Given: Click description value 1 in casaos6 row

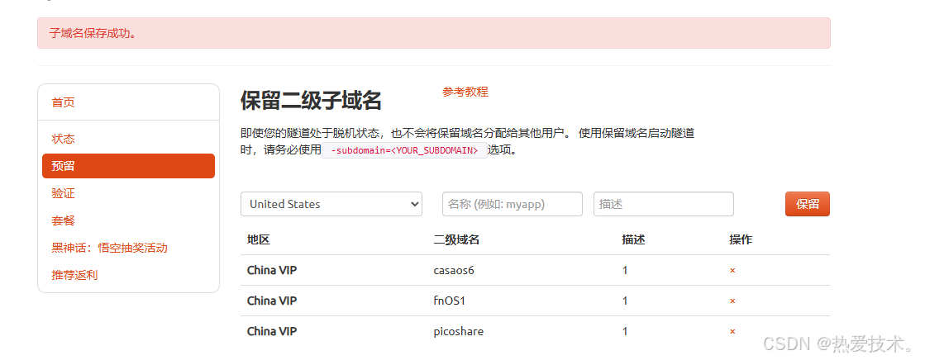Looking at the screenshot, I should click(x=625, y=271).
